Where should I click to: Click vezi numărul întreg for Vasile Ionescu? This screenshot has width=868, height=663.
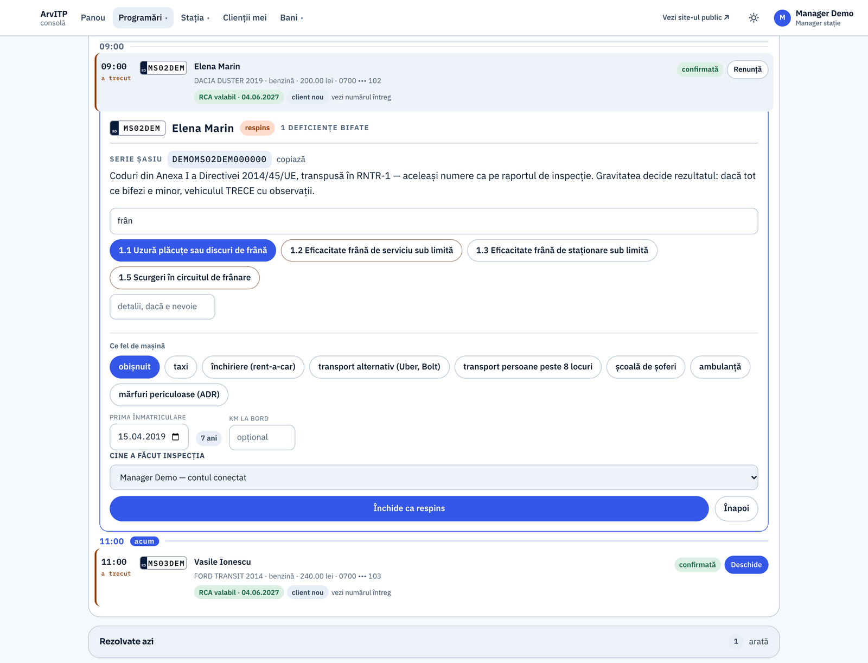pyautogui.click(x=361, y=592)
